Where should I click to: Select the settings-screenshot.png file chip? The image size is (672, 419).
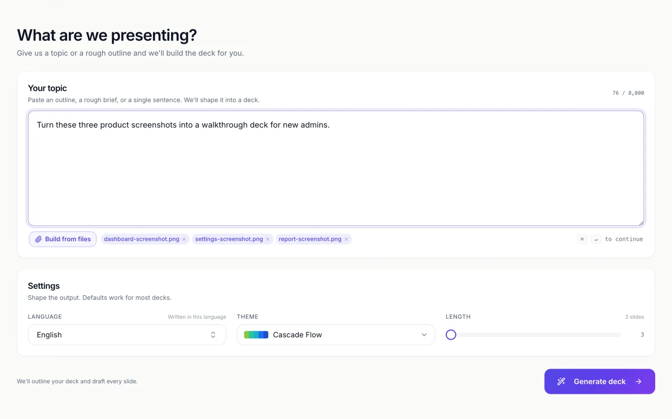click(x=232, y=239)
